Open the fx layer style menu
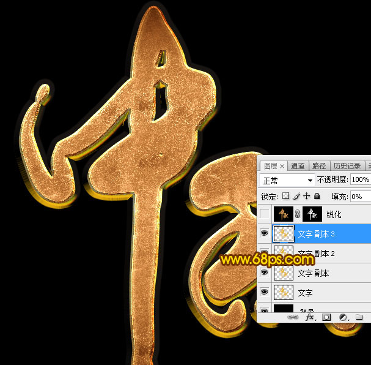 tap(310, 317)
